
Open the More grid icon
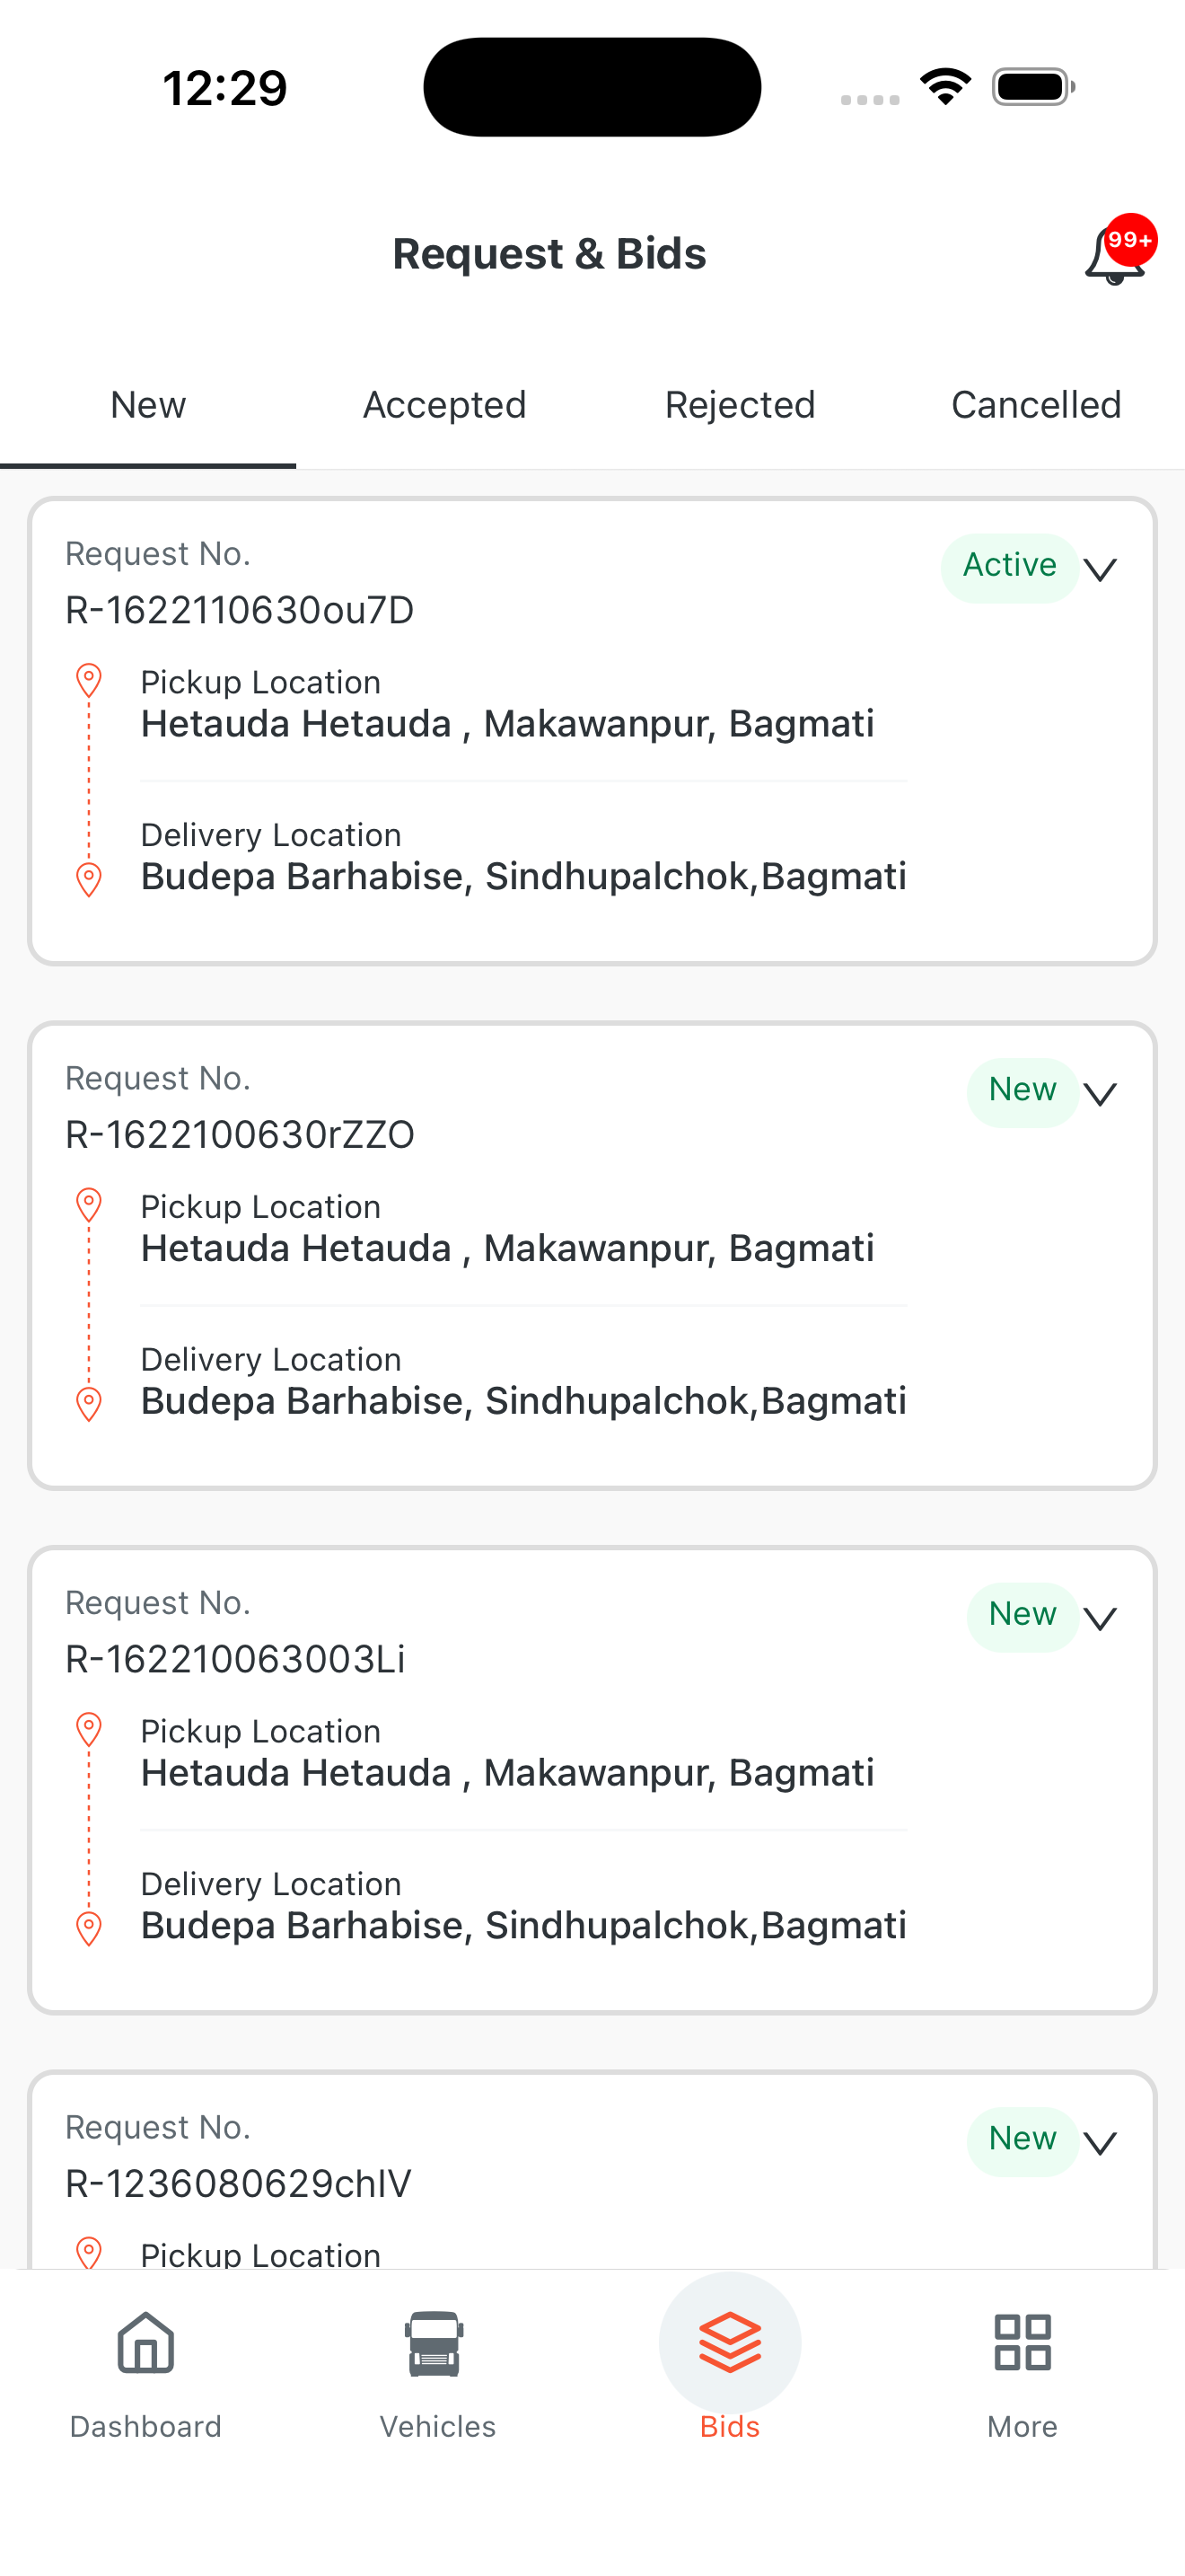tap(1023, 2342)
